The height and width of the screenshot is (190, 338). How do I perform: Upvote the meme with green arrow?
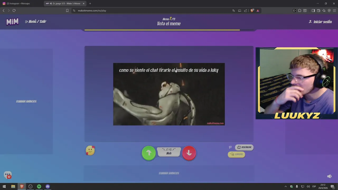pyautogui.click(x=149, y=153)
